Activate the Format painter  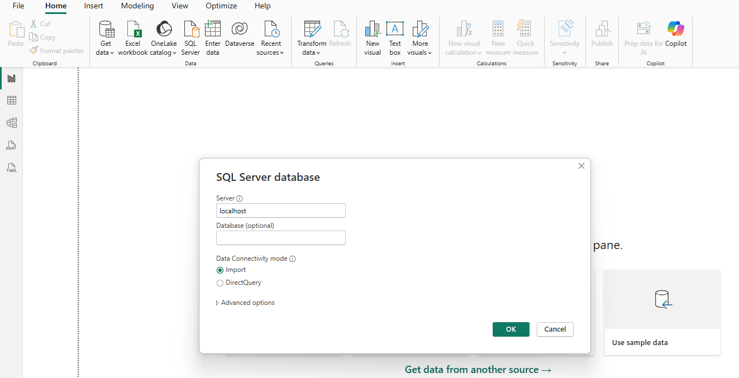tap(57, 51)
